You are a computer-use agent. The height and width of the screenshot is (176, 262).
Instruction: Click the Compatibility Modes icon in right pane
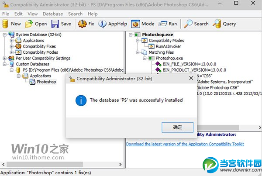point(145,41)
